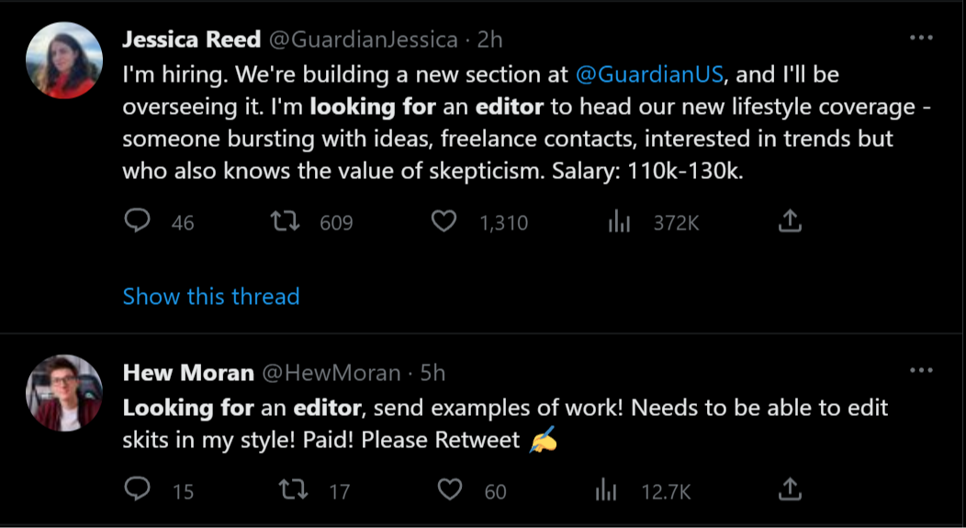
Task: Open more options on Jessica Reed's tweet
Action: tap(920, 39)
